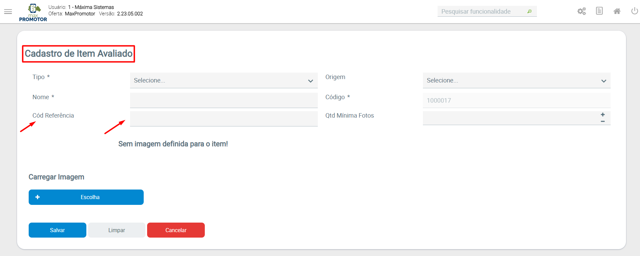Viewport: 640px width, 256px height.
Task: Go to home via house icon
Action: click(617, 11)
